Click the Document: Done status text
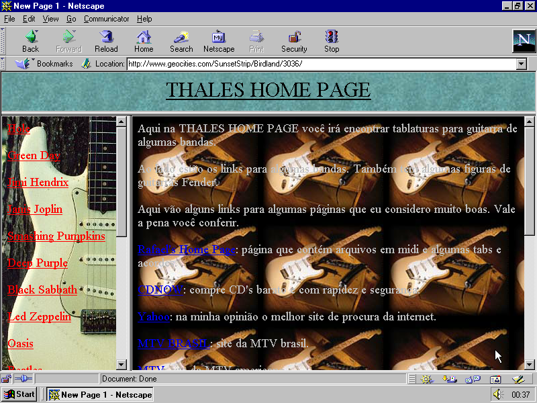Image resolution: width=537 pixels, height=403 pixels. 130,379
